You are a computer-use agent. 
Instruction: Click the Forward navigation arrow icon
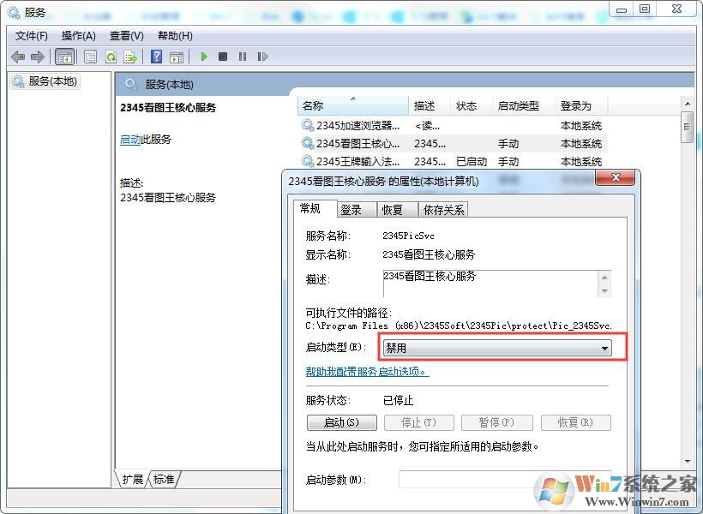pos(38,57)
